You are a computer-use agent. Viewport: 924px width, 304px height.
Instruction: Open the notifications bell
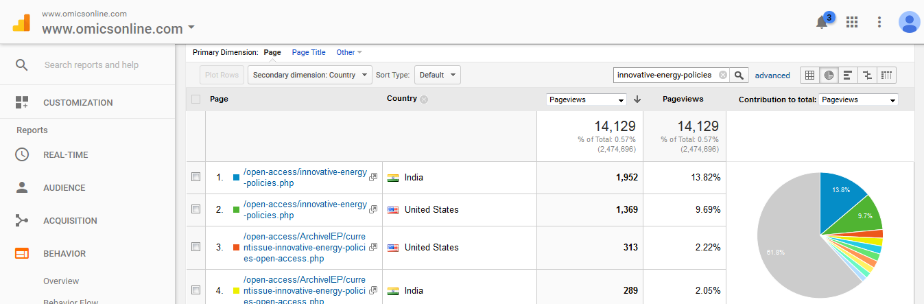(822, 22)
